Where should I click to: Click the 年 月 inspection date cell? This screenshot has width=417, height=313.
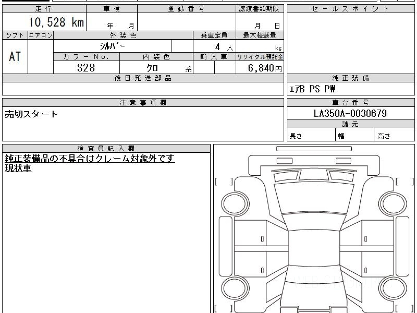coord(112,22)
